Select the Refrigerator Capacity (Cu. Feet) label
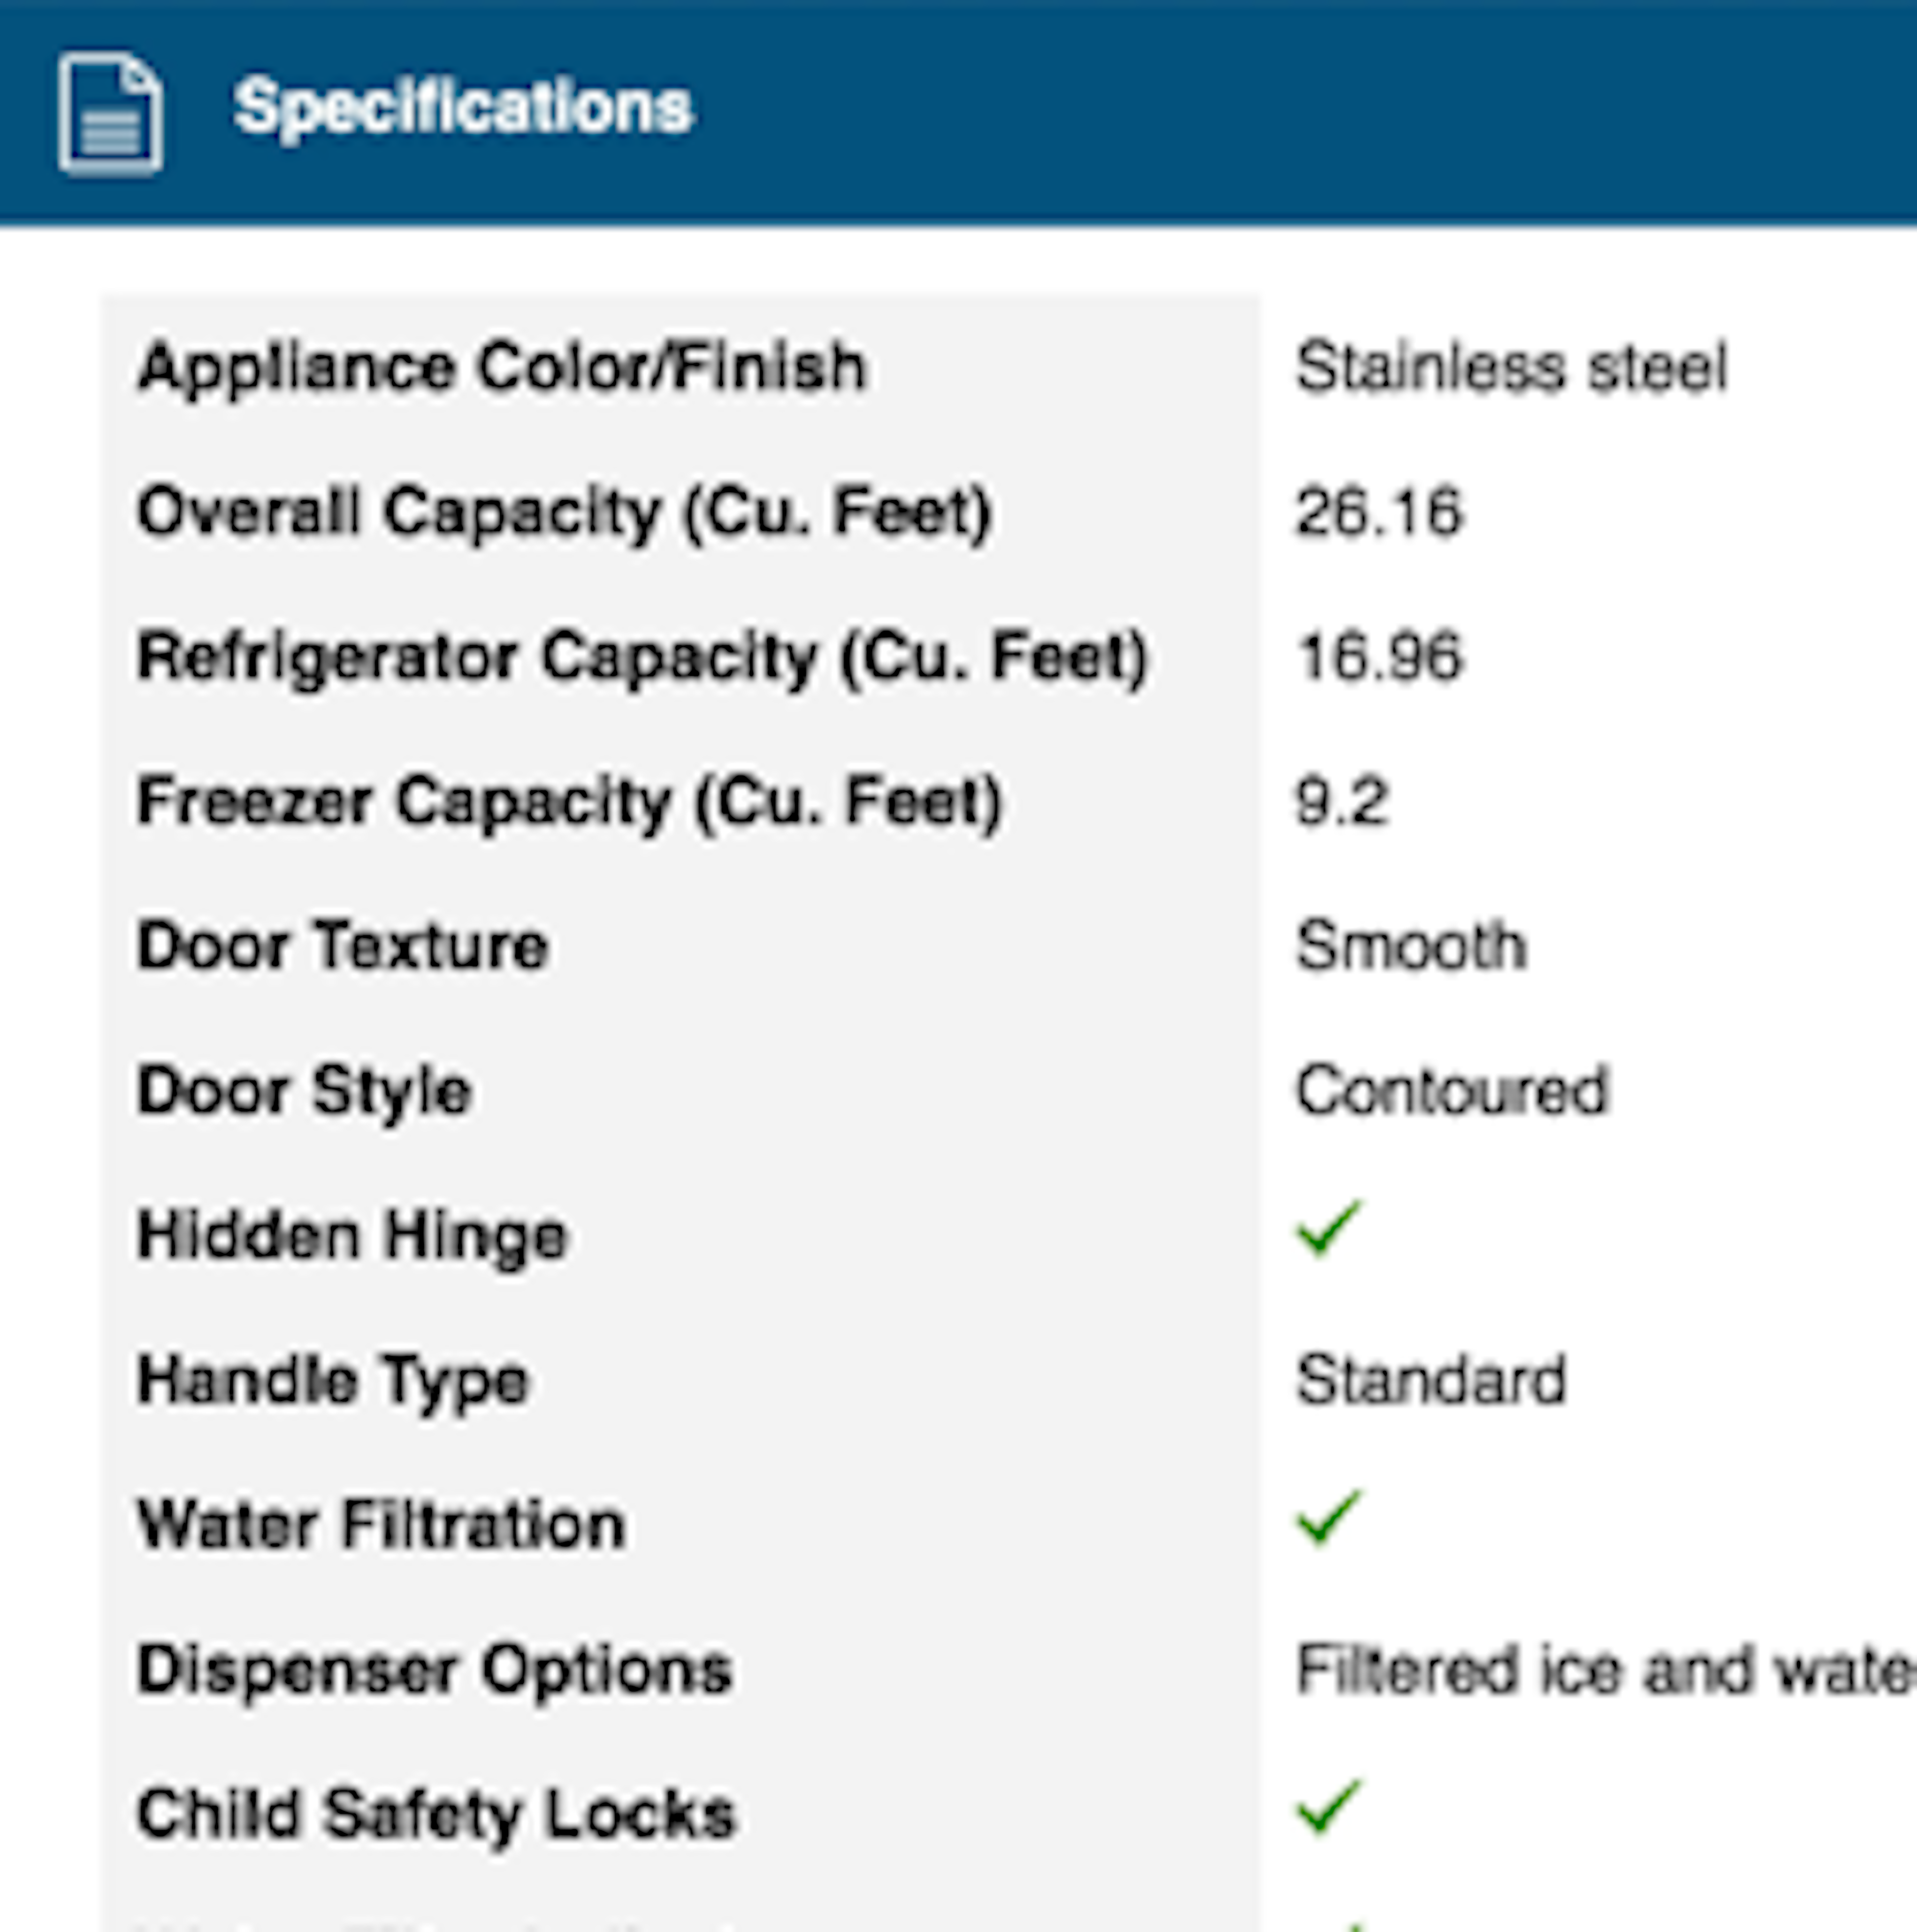Screen dimensions: 1917x1932 coord(642,658)
